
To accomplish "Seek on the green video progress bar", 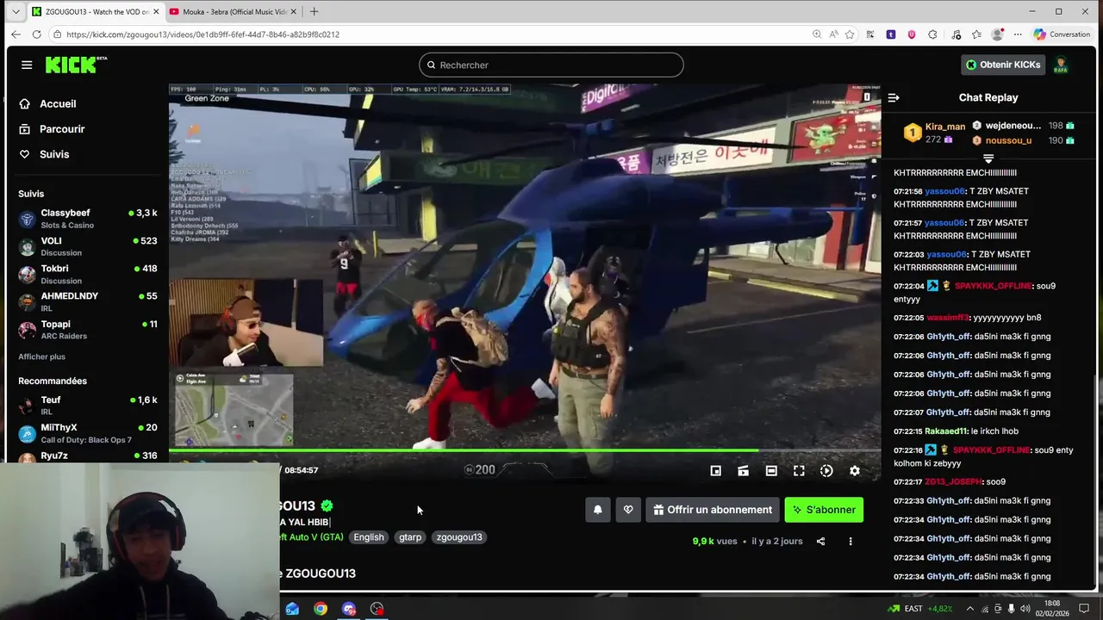I will point(525,450).
